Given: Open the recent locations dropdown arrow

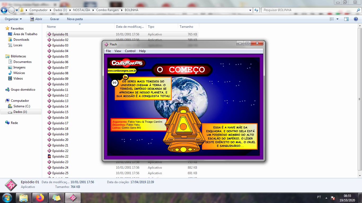Looking at the screenshot, I should 17,10.
